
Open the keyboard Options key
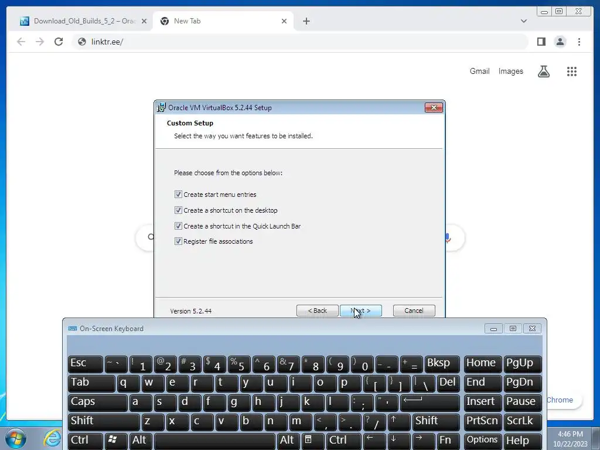point(483,441)
